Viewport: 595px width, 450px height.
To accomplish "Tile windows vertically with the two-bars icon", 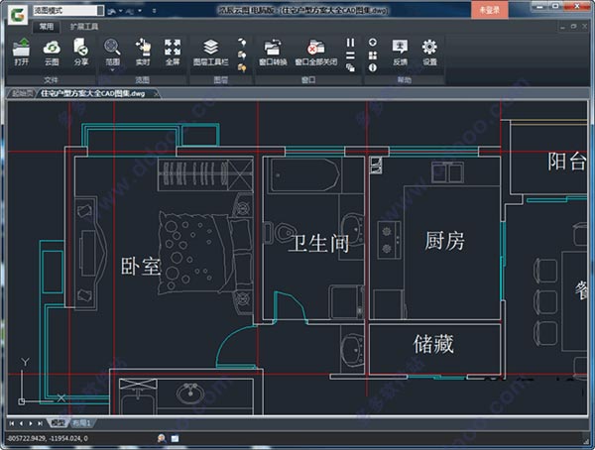I will coord(351,43).
